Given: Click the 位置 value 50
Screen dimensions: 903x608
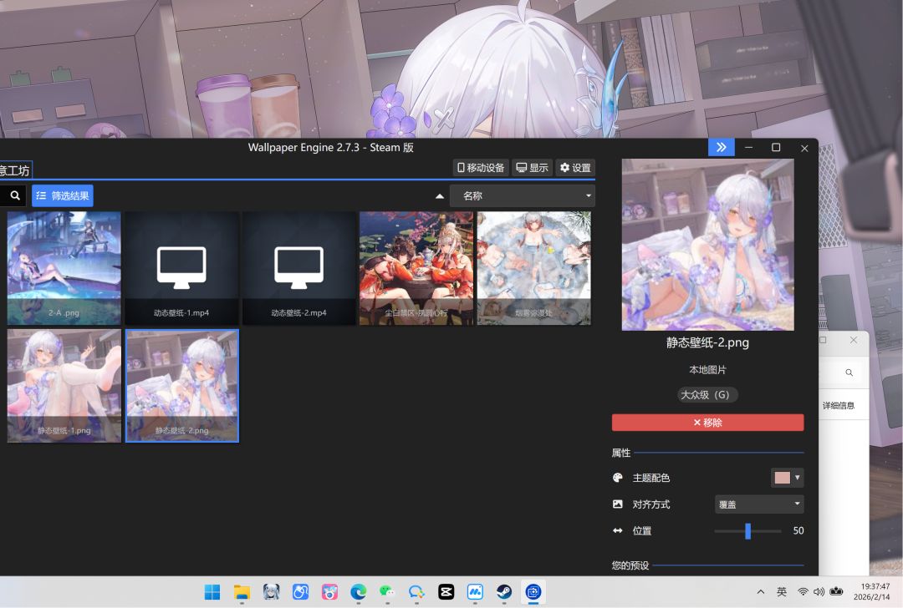Looking at the screenshot, I should 798,530.
